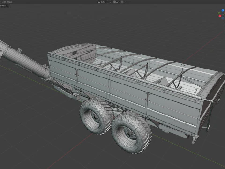The height and width of the screenshot is (169, 225).
Task: Toggle the snapping magnet button
Action: pos(114,2)
